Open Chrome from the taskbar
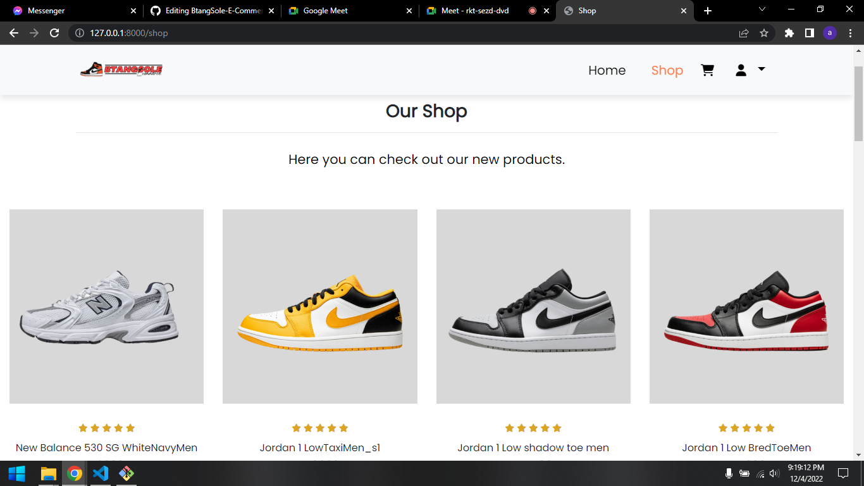 pyautogui.click(x=75, y=473)
